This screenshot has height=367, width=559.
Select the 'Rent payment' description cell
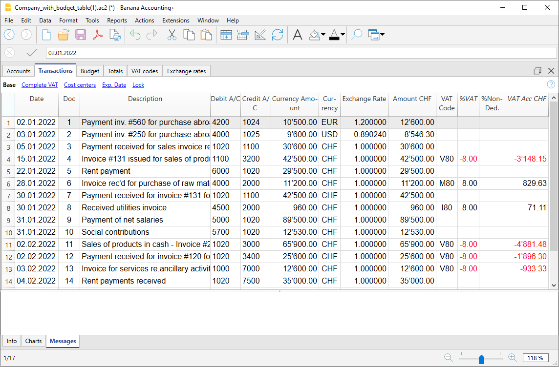point(145,171)
